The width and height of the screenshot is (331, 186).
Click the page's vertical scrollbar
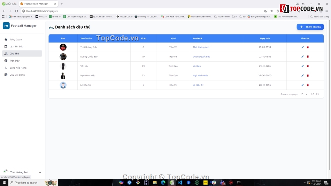(x=330, y=95)
